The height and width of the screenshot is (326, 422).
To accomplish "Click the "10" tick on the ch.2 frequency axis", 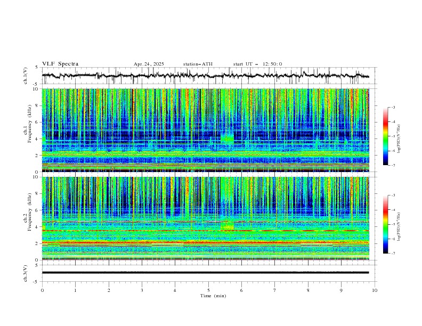I will [x=36, y=177].
